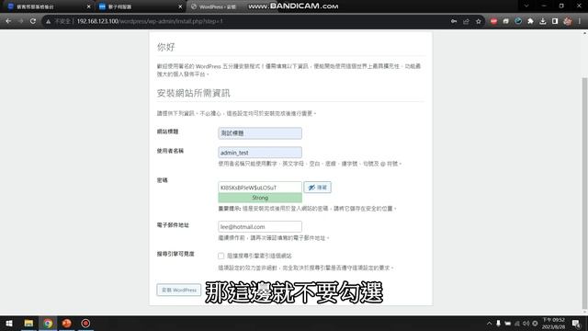Close the first browser tab
The width and height of the screenshot is (588, 331).
(x=88, y=6)
